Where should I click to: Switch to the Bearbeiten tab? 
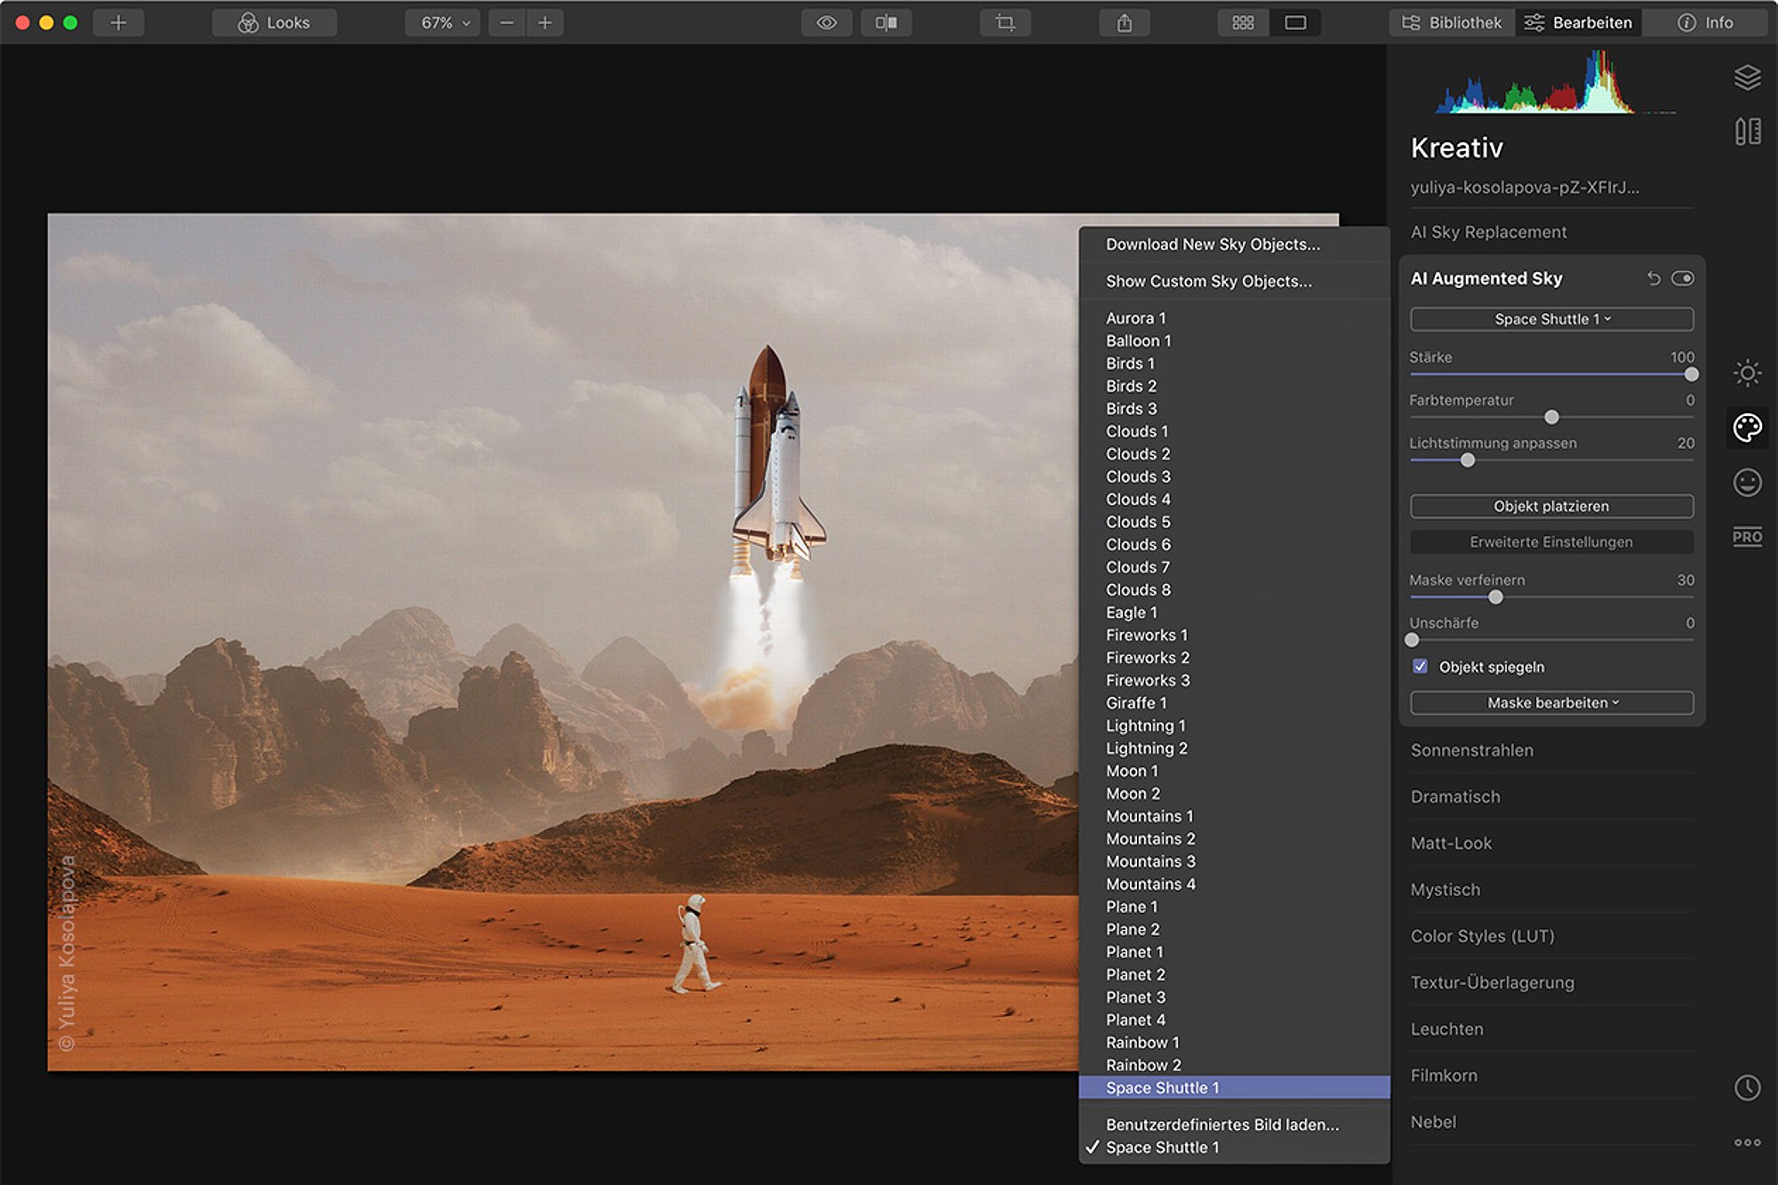pos(1579,22)
